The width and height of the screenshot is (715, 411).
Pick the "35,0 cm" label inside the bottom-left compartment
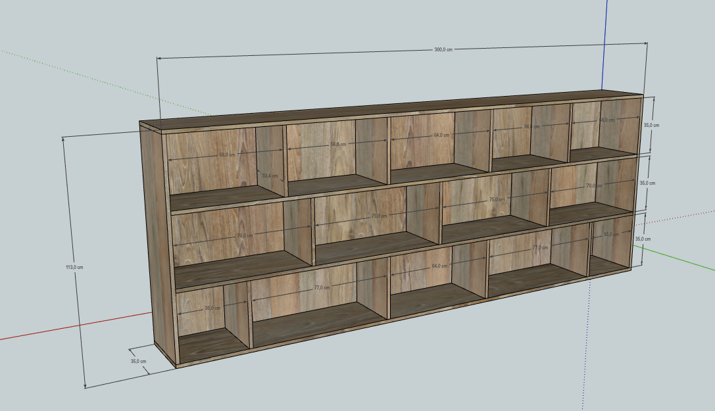click(212, 308)
